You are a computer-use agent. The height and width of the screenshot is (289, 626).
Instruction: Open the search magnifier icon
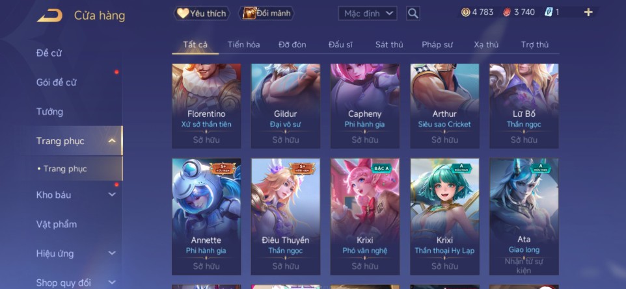[x=413, y=13]
